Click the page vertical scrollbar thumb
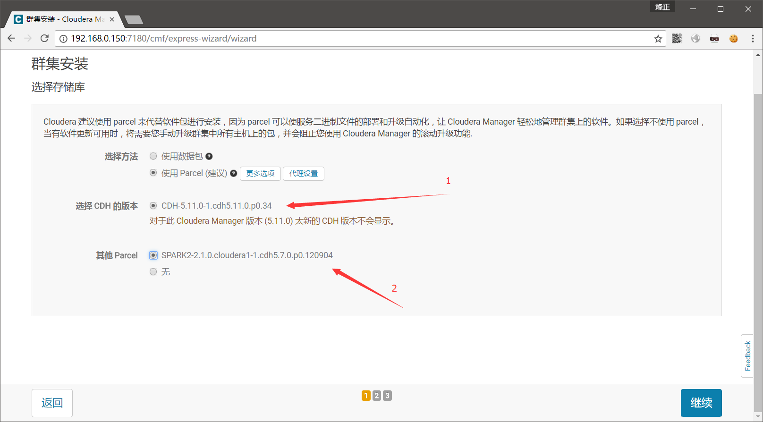The width and height of the screenshot is (763, 422). [758, 253]
